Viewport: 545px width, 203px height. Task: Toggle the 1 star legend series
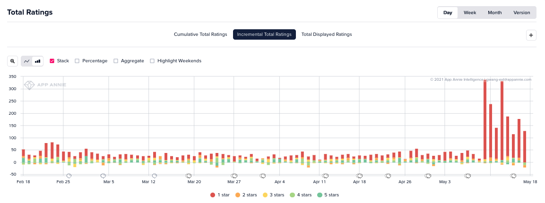tap(220, 195)
